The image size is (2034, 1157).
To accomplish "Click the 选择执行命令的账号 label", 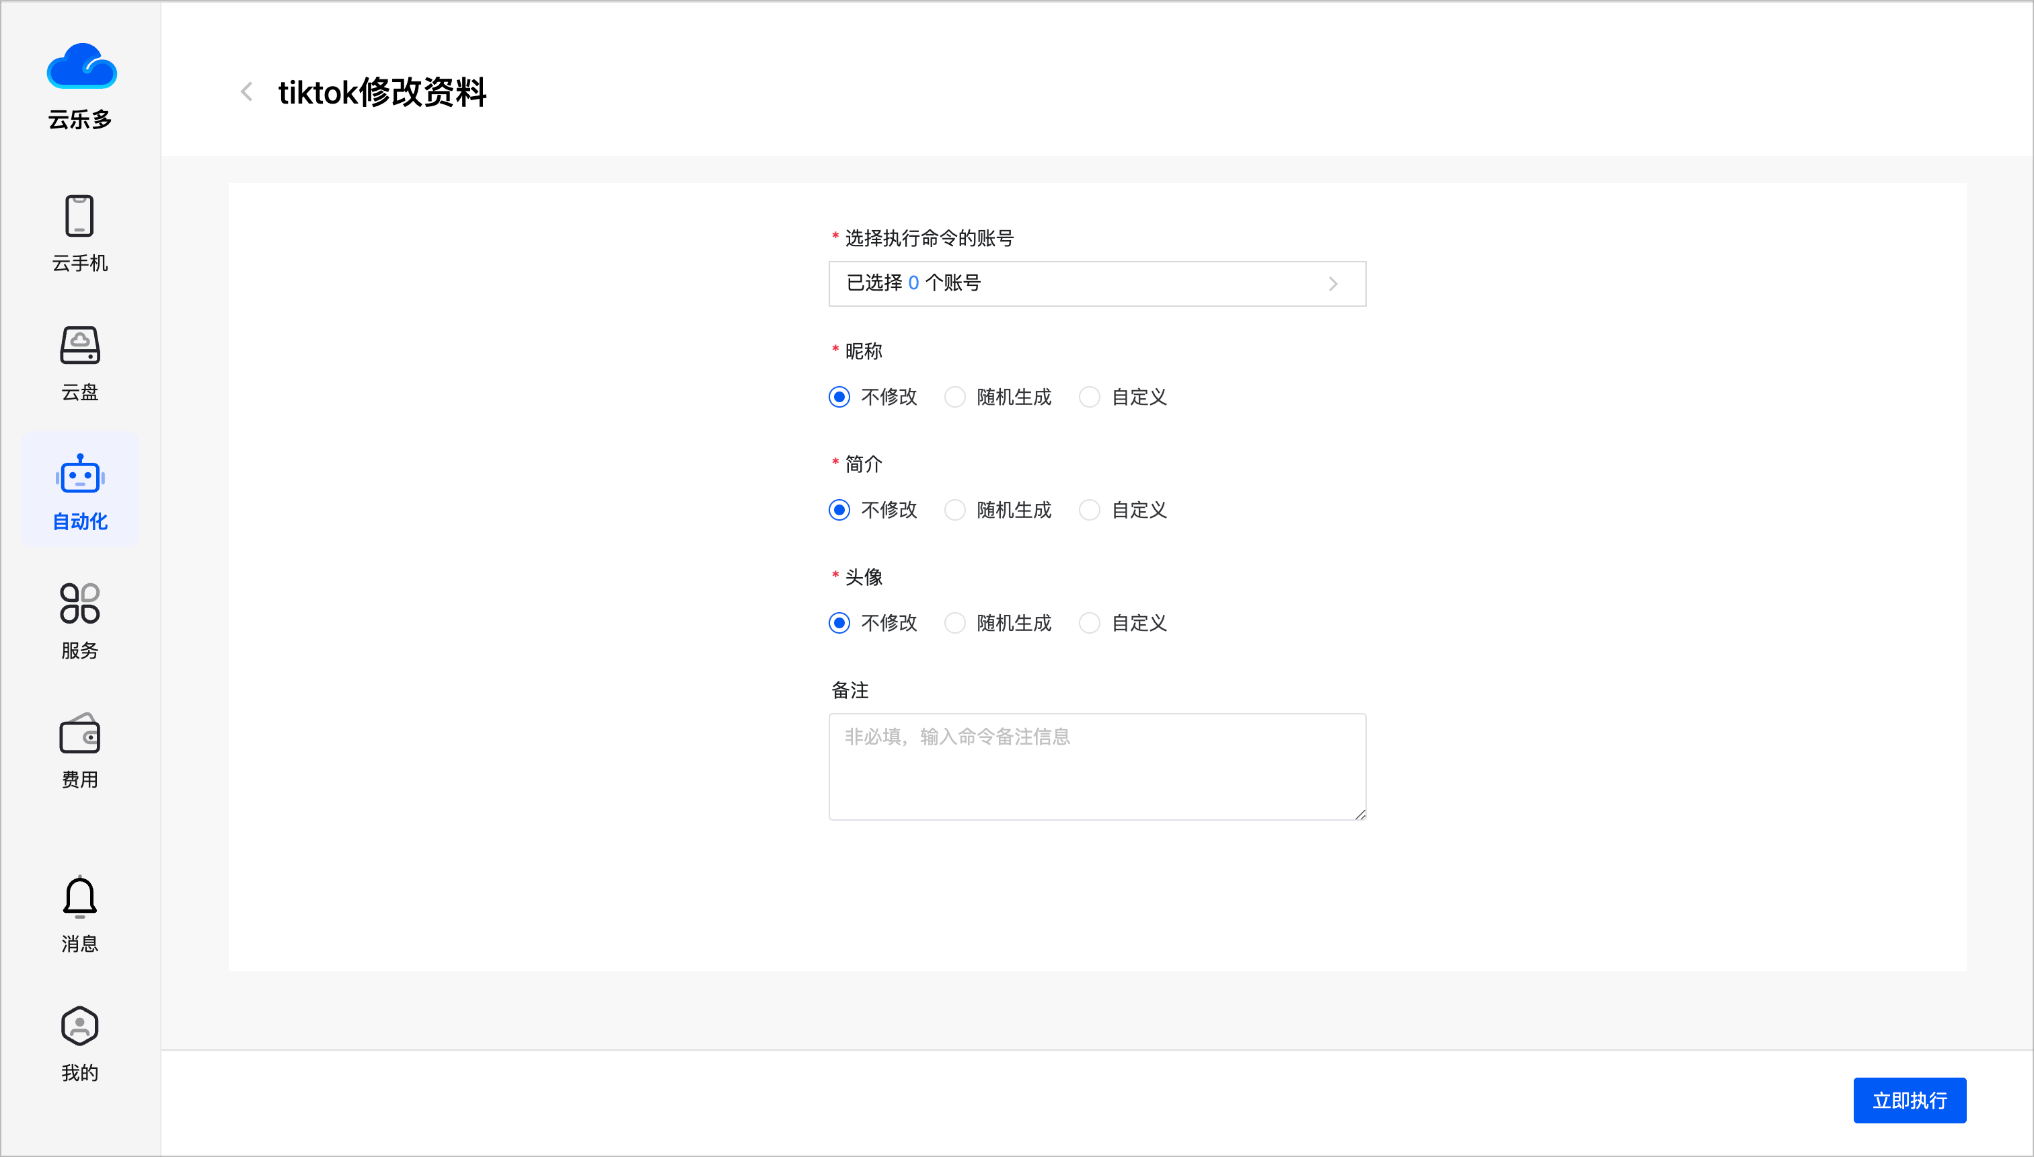I will [x=929, y=237].
